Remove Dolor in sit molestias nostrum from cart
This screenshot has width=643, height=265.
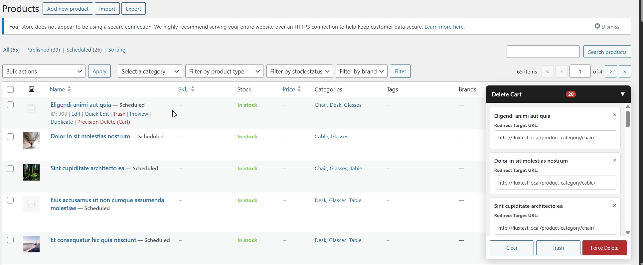[615, 160]
